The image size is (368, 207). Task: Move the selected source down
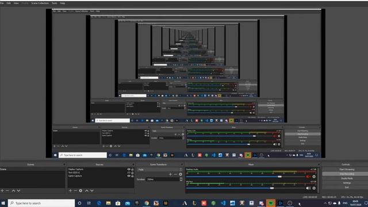(92, 191)
